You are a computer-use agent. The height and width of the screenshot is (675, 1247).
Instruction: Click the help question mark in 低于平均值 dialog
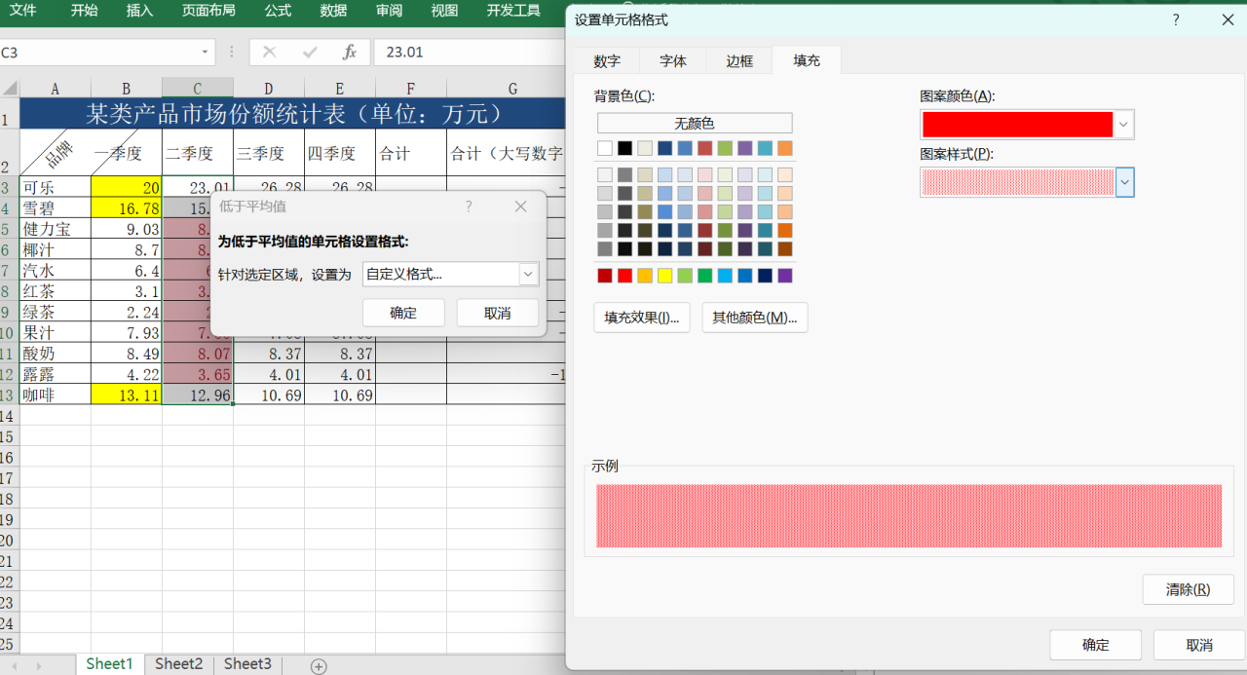469,206
